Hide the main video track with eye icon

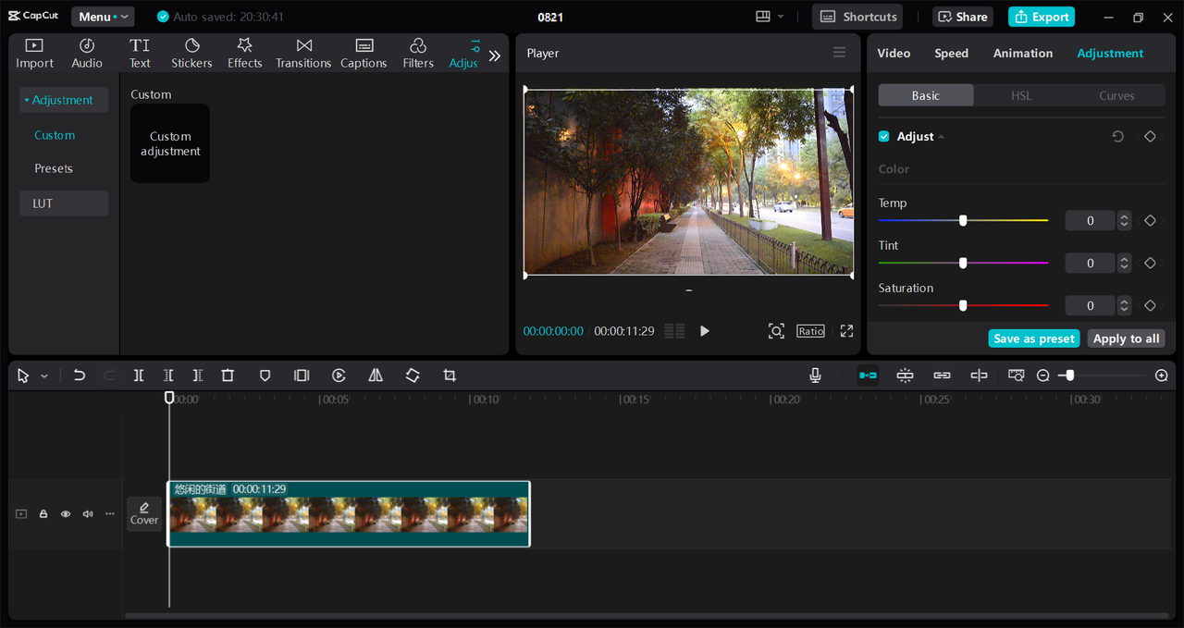coord(66,514)
